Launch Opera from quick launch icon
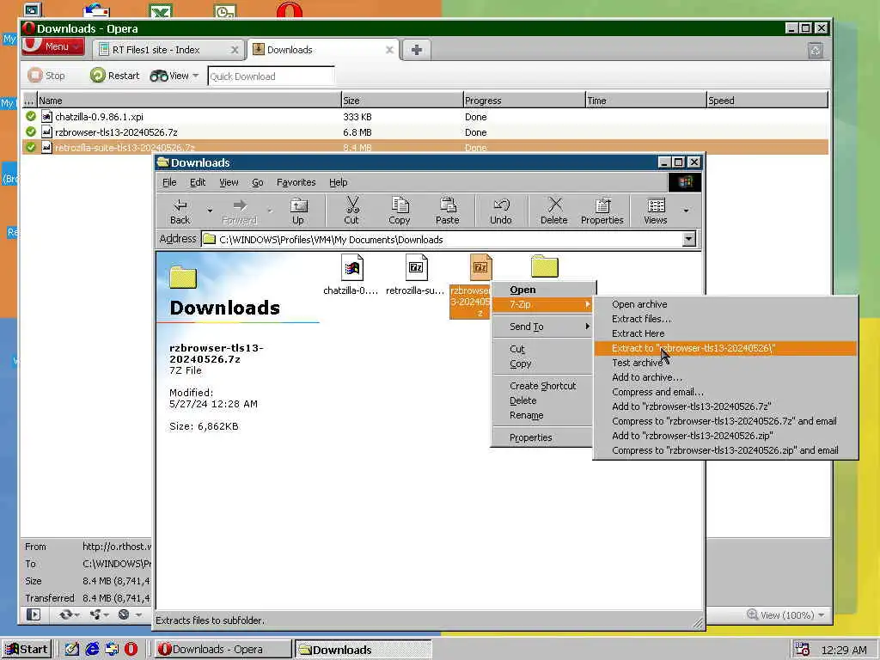Viewport: 880px width, 660px height. [x=131, y=650]
